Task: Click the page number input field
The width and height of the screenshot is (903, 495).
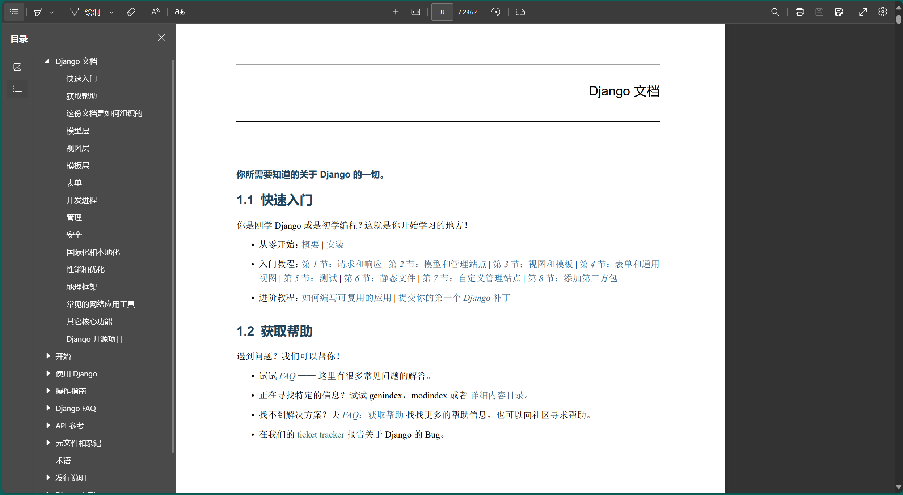Action: [x=442, y=12]
